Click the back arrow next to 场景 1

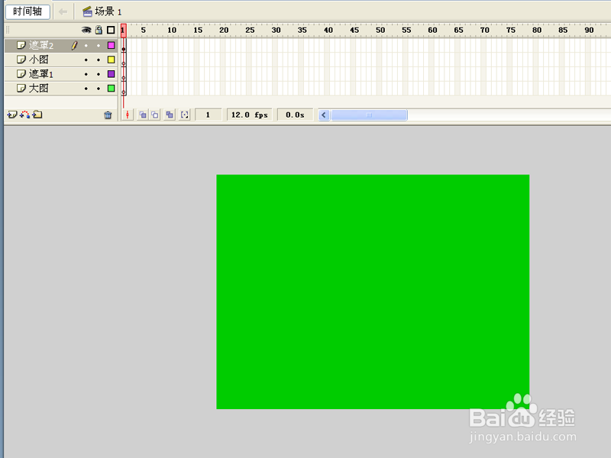point(63,11)
